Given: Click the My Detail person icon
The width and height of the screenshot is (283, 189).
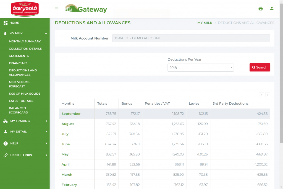Looking at the screenshot, I should pyautogui.click(x=6, y=132).
